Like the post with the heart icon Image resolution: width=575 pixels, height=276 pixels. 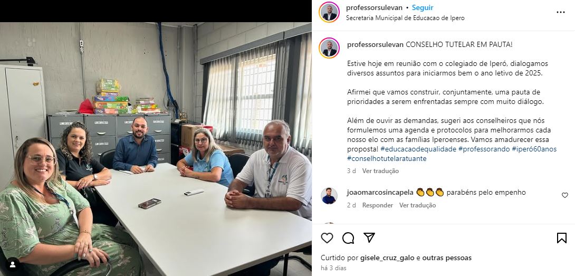click(x=327, y=238)
